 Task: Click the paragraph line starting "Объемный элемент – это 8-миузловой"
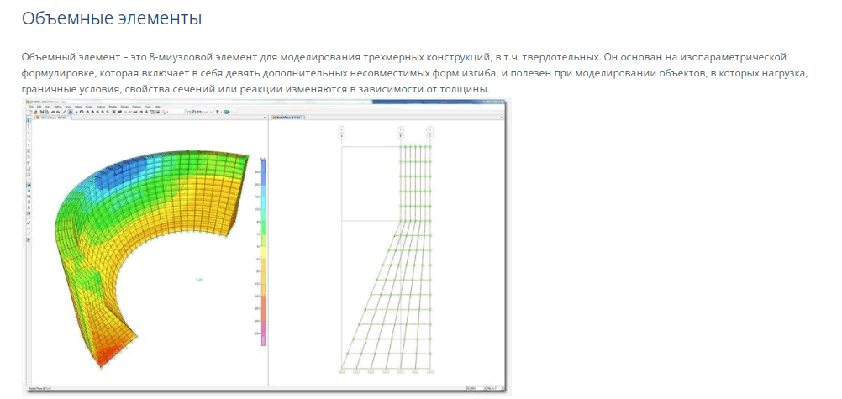[404, 57]
